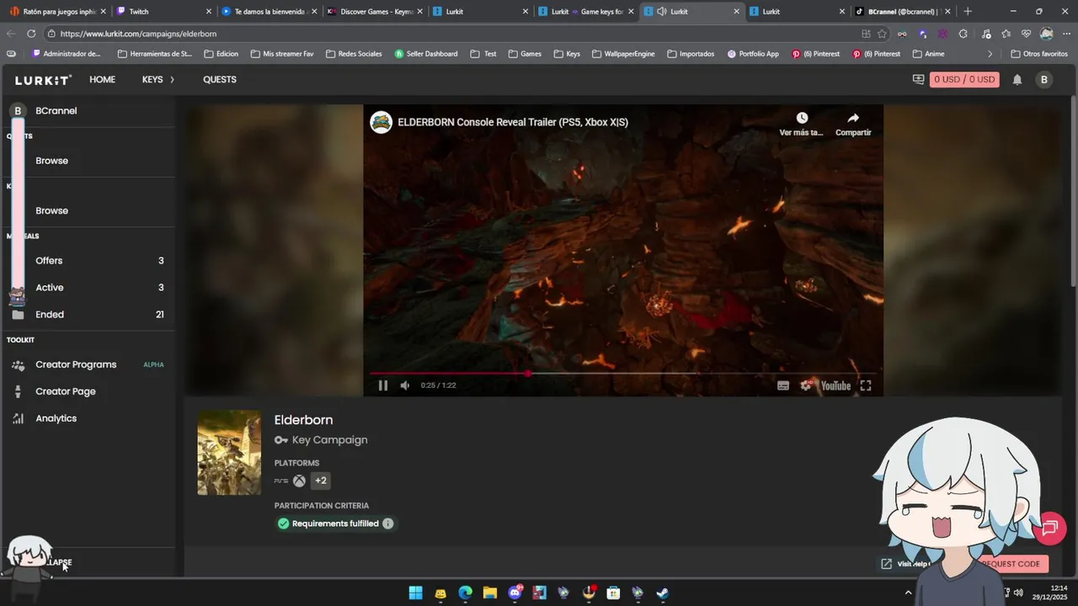Click the Watch later clock icon

(802, 118)
